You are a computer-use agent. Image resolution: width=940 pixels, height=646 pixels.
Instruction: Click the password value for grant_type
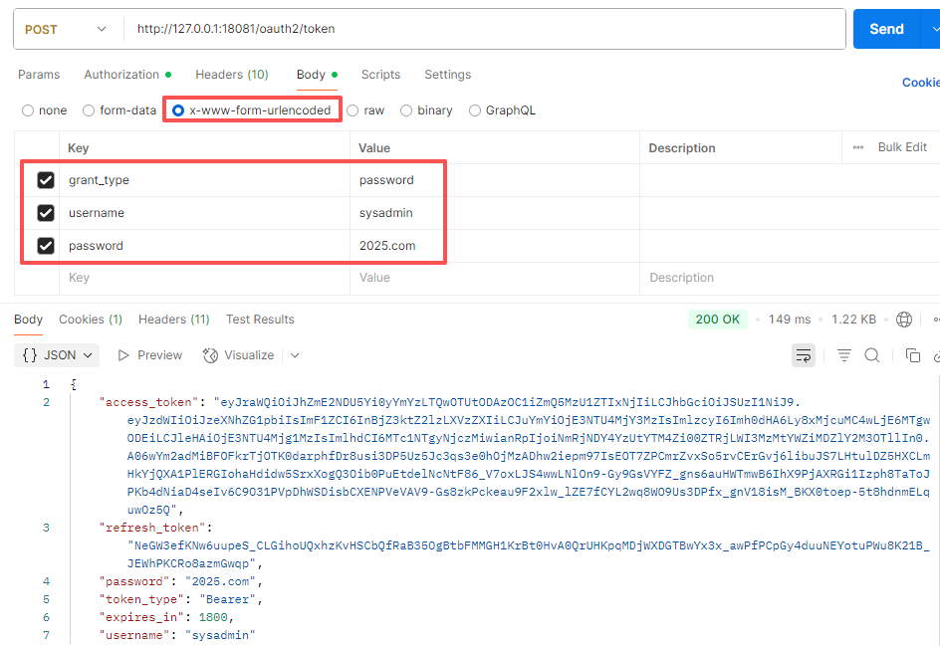pos(495,180)
